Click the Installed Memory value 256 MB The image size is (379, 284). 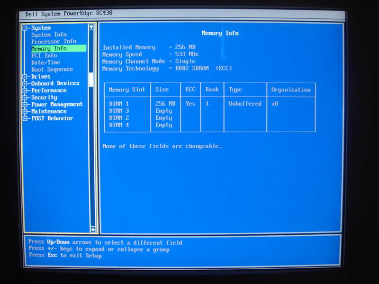(x=185, y=47)
